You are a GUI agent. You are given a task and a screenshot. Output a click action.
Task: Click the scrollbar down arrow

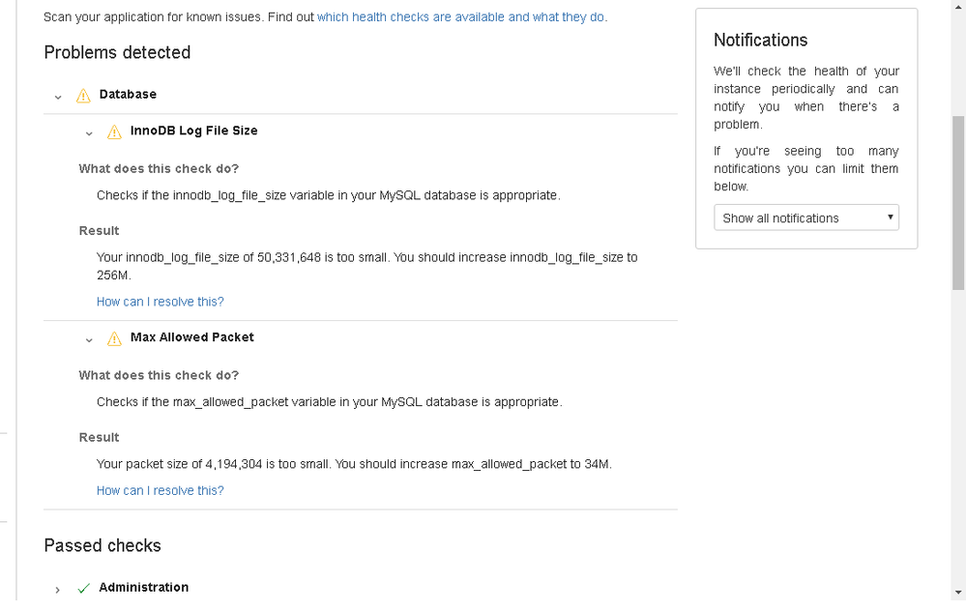(x=958, y=594)
